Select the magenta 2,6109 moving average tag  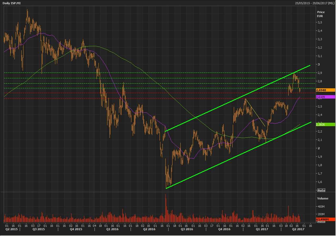click(x=325, y=97)
